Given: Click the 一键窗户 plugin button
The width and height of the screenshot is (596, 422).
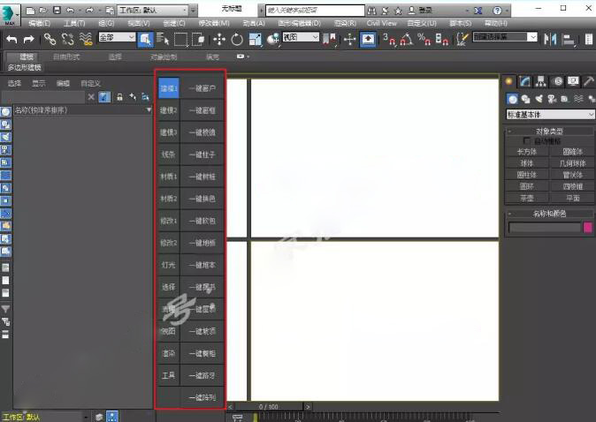Looking at the screenshot, I should [202, 88].
